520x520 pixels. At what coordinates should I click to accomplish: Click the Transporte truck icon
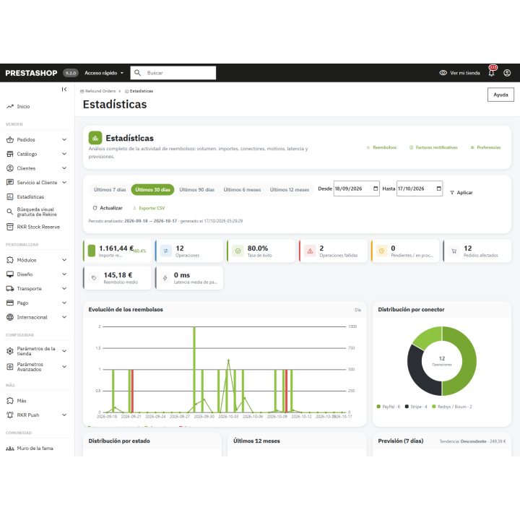coord(10,288)
